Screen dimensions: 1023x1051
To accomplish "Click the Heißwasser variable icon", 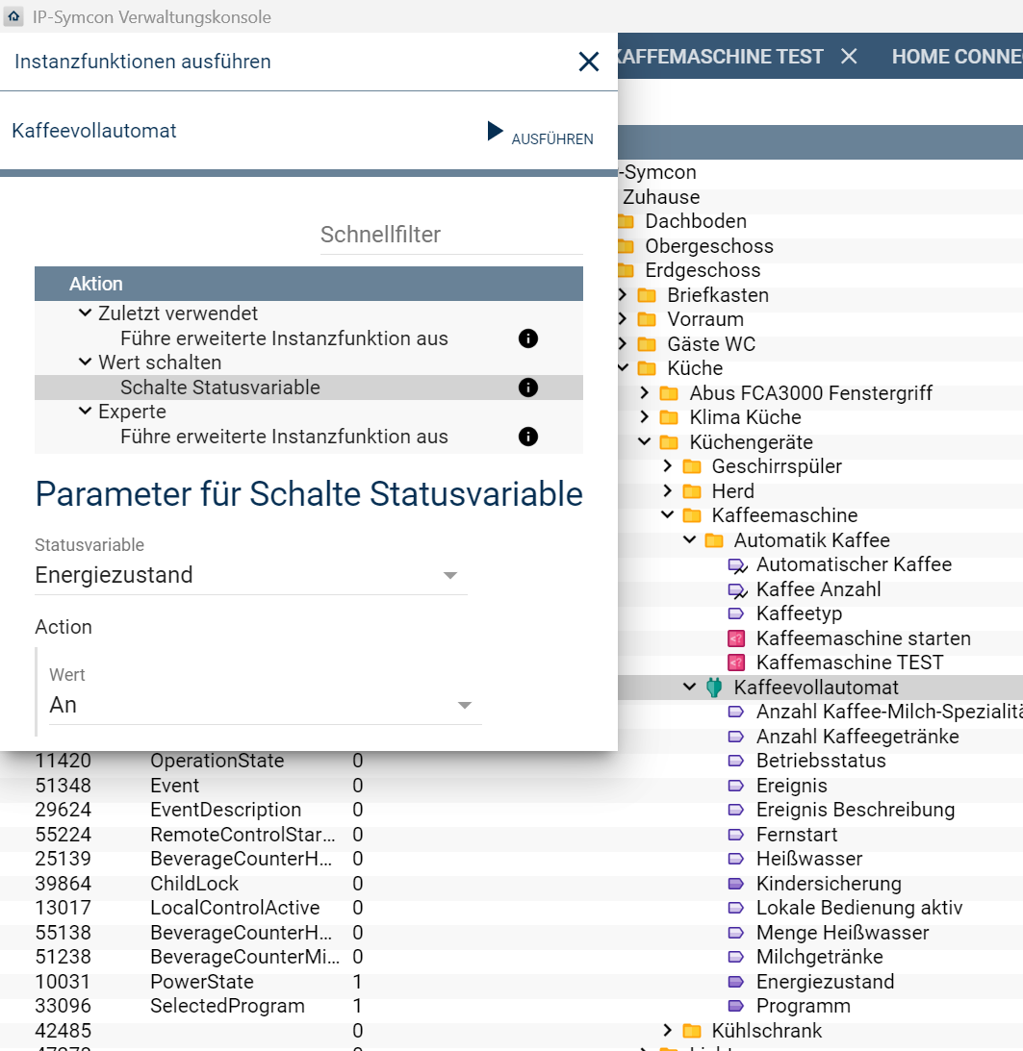I will pyautogui.click(x=736, y=859).
